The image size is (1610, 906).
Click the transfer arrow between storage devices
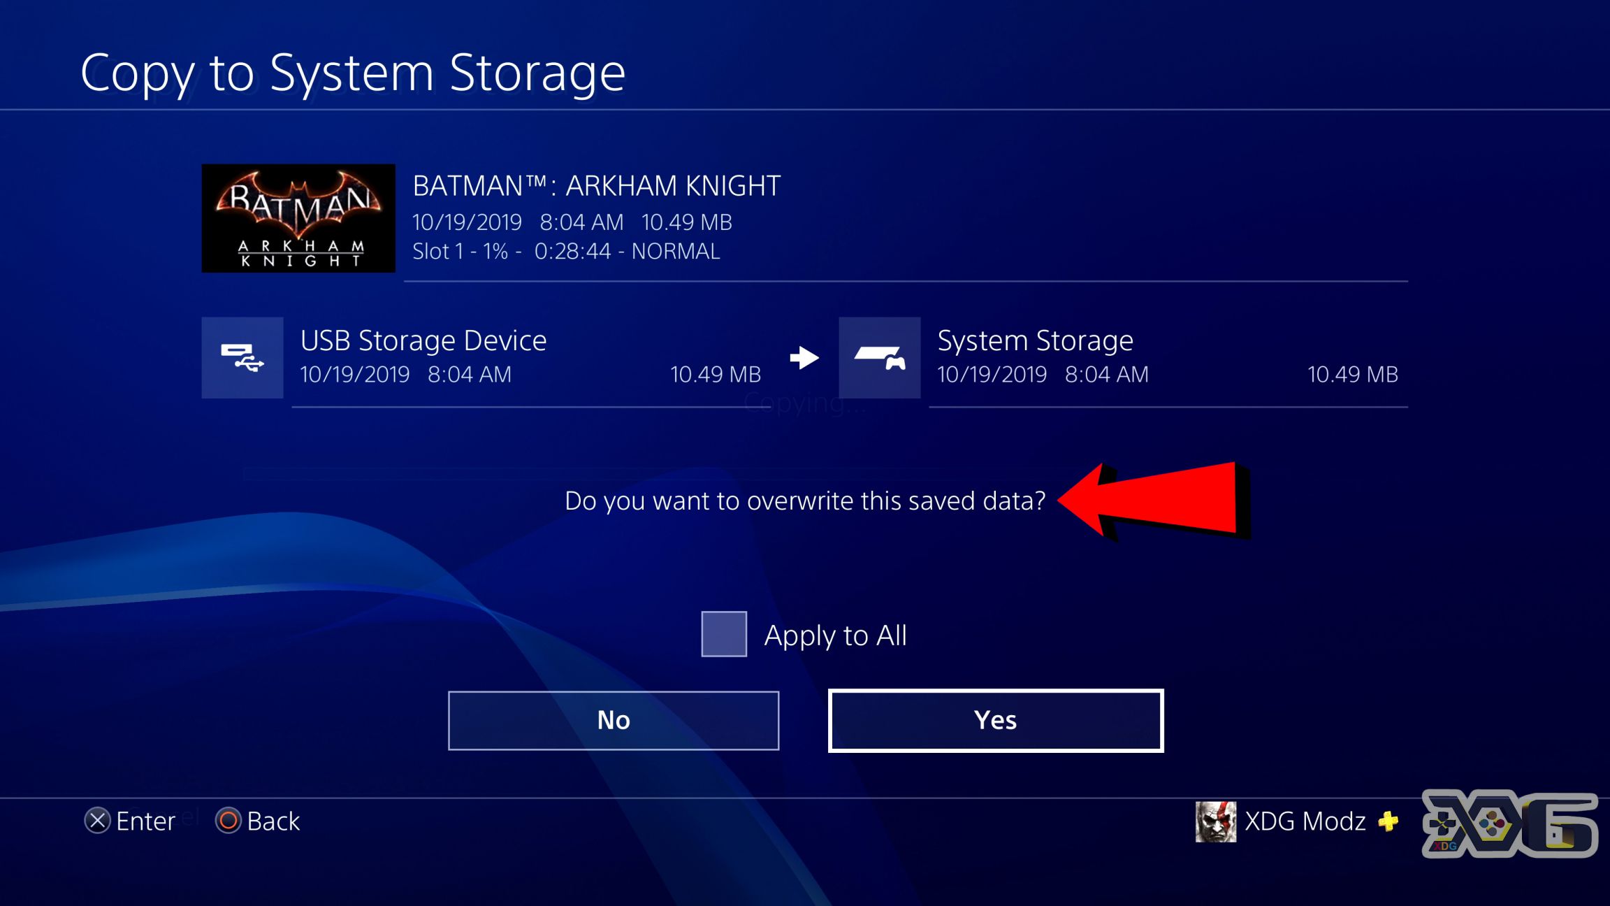click(x=803, y=357)
